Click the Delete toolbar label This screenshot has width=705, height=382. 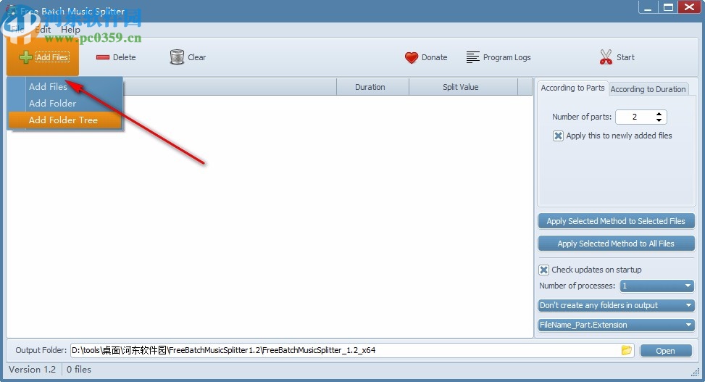click(x=124, y=57)
